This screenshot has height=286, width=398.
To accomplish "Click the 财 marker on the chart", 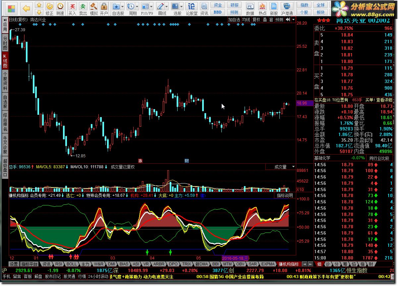I will 187,161.
